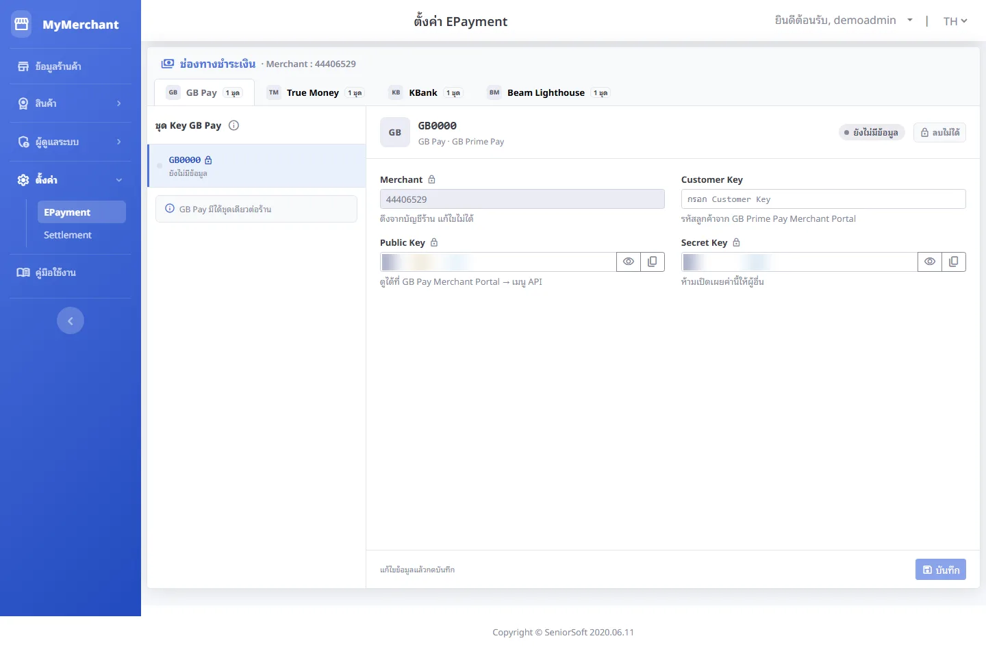Click the ช่องทางชำระเงิน section heading
This screenshot has width=986, height=658.
coord(218,64)
